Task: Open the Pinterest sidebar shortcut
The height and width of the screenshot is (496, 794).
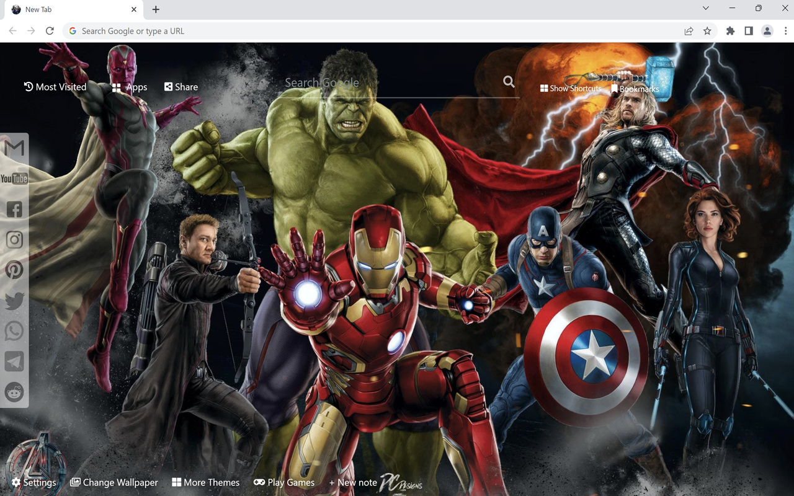Action: (x=14, y=270)
